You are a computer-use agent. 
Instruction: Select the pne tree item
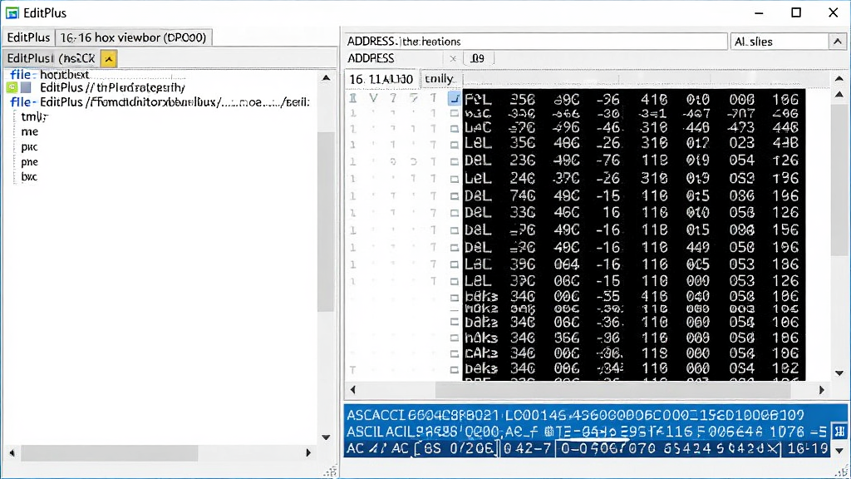(29, 162)
